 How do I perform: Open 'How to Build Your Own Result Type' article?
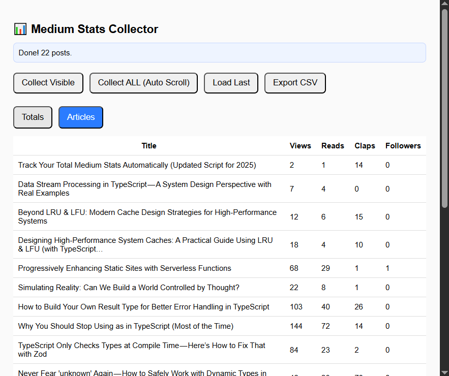pos(142,307)
